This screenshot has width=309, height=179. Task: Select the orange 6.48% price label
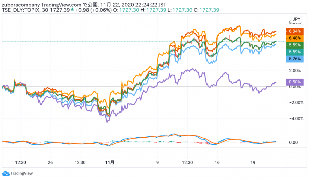point(294,38)
